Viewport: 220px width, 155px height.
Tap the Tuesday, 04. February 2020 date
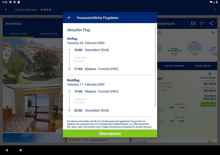pos(86,43)
